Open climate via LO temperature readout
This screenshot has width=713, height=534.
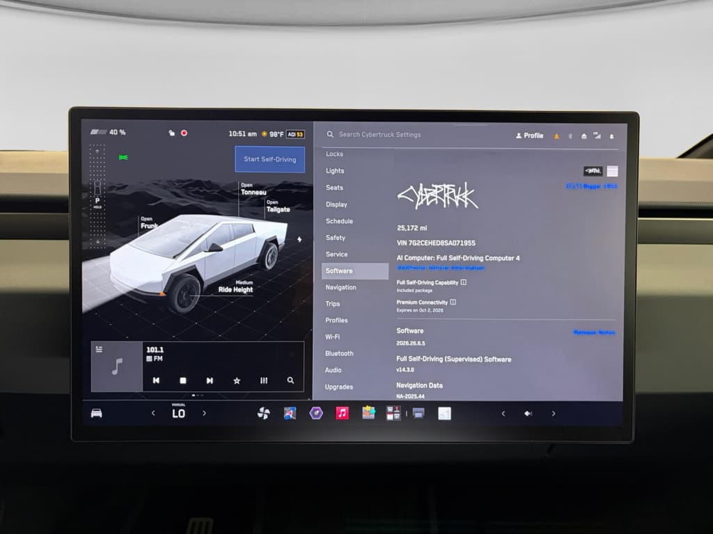click(x=178, y=412)
